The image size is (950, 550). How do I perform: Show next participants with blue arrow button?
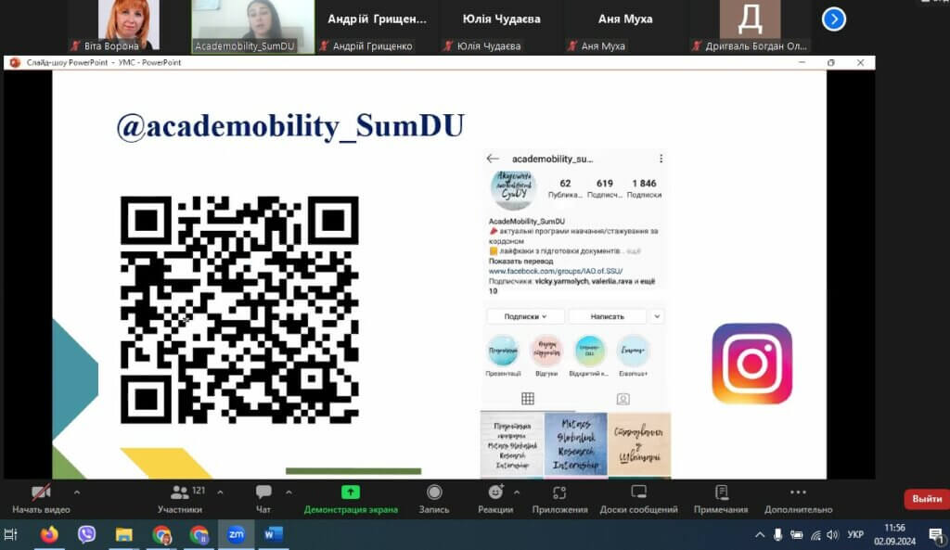pyautogui.click(x=834, y=19)
